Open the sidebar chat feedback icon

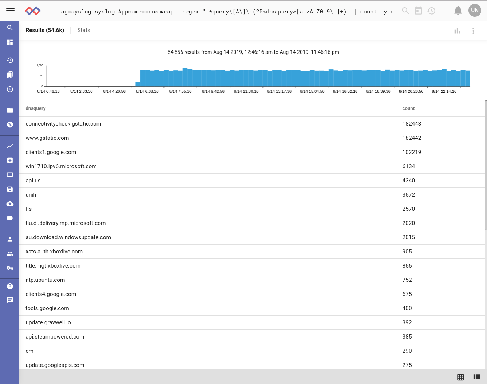coord(10,300)
